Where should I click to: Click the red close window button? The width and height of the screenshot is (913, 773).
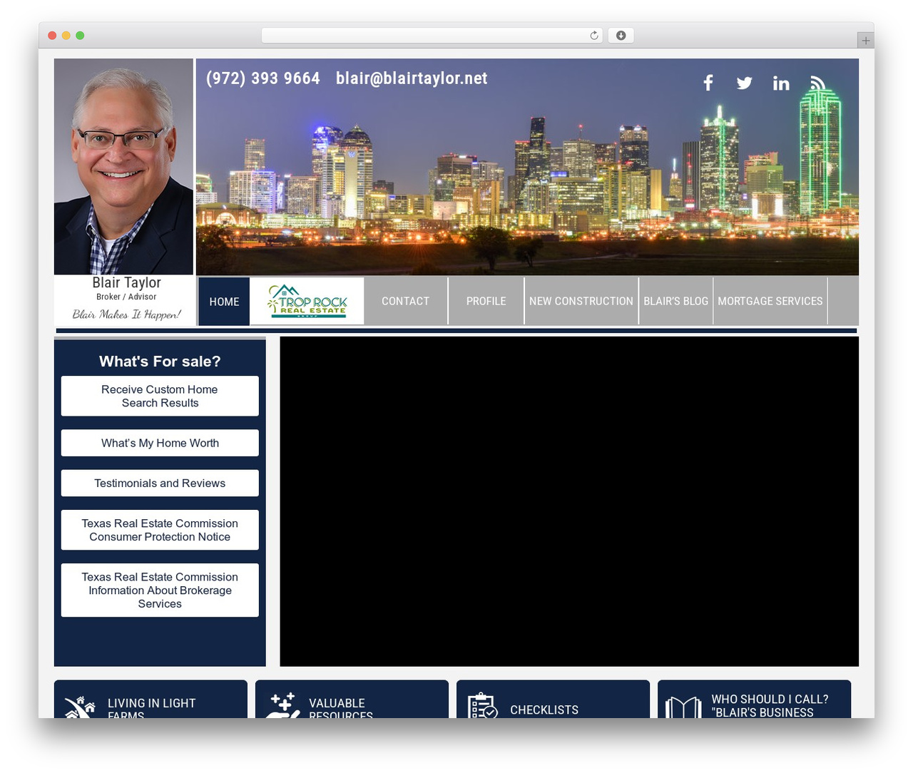click(x=52, y=36)
